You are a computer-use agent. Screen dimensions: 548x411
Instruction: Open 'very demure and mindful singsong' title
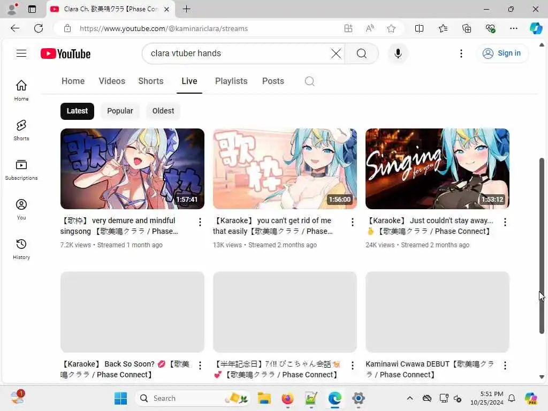click(x=119, y=226)
